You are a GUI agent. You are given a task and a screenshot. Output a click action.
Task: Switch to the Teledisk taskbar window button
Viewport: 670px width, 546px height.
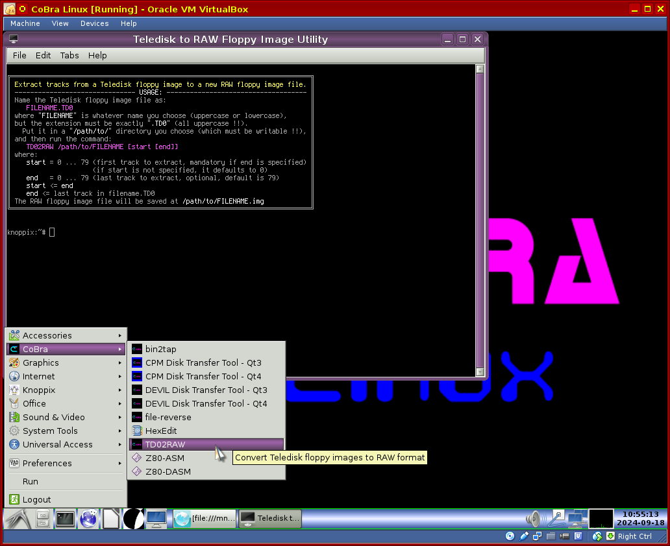[x=271, y=518]
